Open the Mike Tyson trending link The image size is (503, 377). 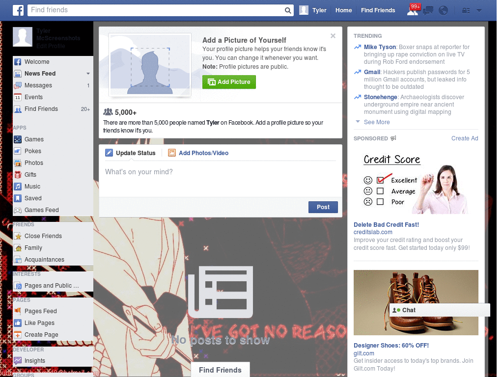click(380, 47)
